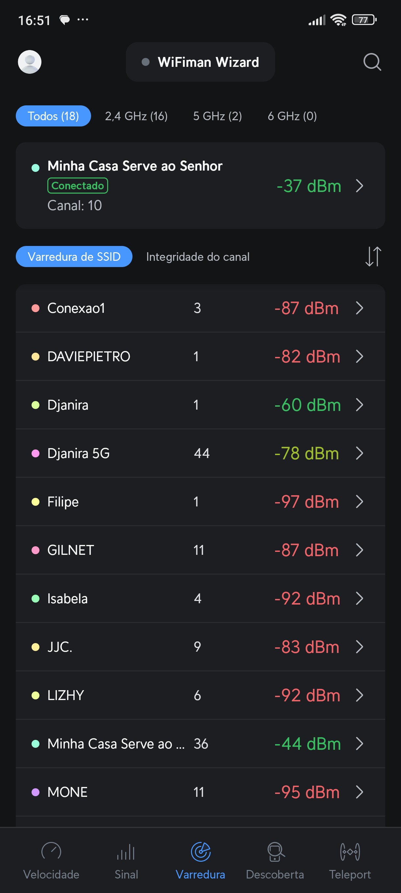Viewport: 401px width, 893px height.
Task: Open the Teleport icon in bottom bar
Action: (x=350, y=852)
